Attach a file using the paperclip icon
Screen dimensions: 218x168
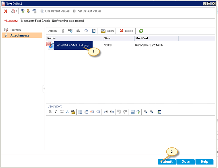[63, 31]
